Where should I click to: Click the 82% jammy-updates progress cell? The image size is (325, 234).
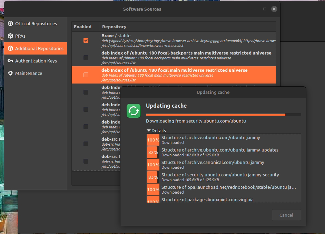coord(153,152)
